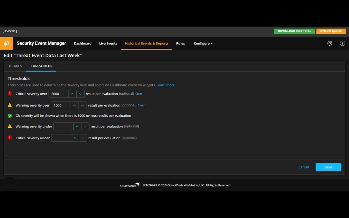Image resolution: width=349 pixels, height=218 pixels.
Task: Open the settings gear icon
Action: 329,43
